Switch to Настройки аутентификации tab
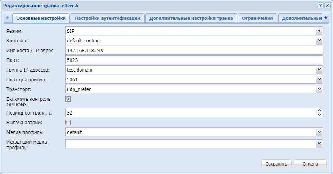Image resolution: width=333 pixels, height=174 pixels. (108, 18)
